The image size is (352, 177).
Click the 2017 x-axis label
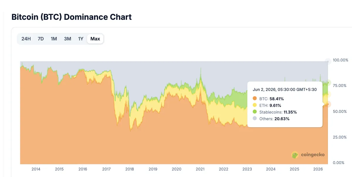[x=106, y=169]
